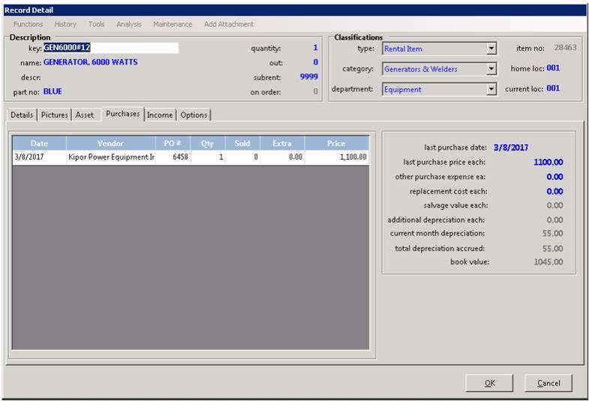Switch to the Details tab

coord(22,115)
